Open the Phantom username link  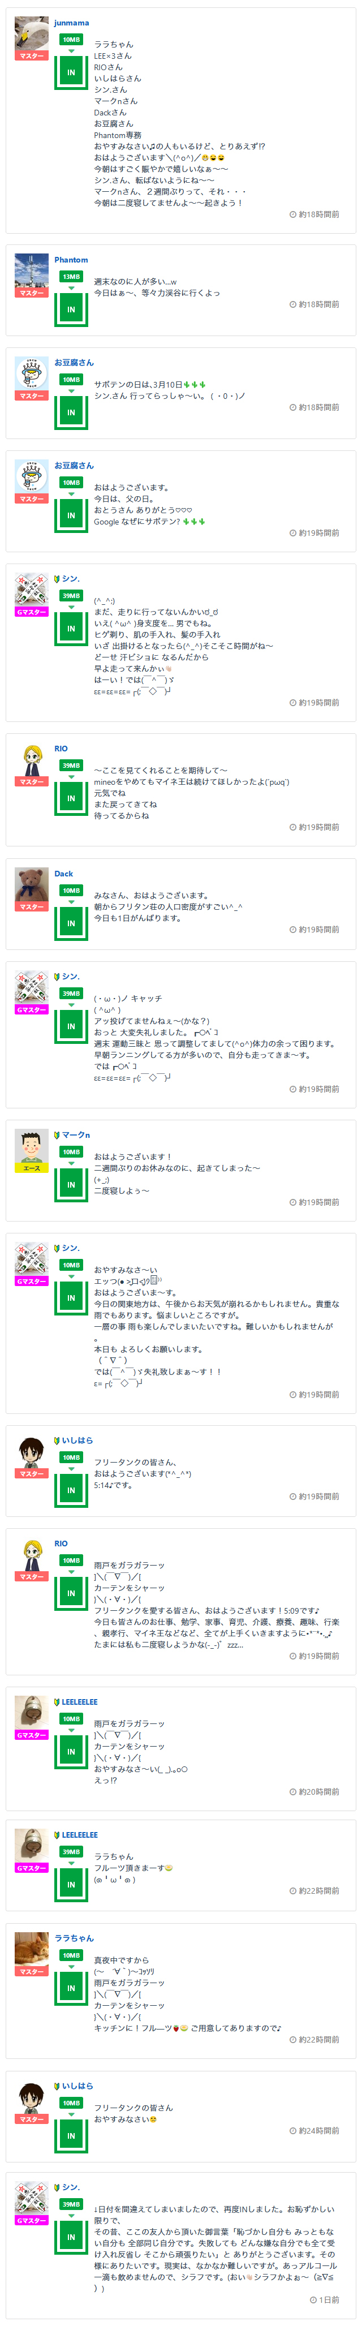71,260
